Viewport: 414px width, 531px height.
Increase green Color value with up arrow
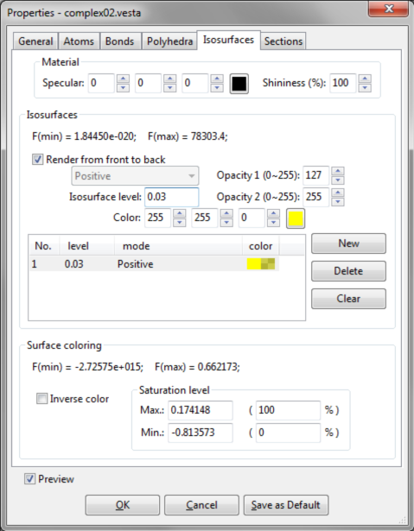click(226, 213)
